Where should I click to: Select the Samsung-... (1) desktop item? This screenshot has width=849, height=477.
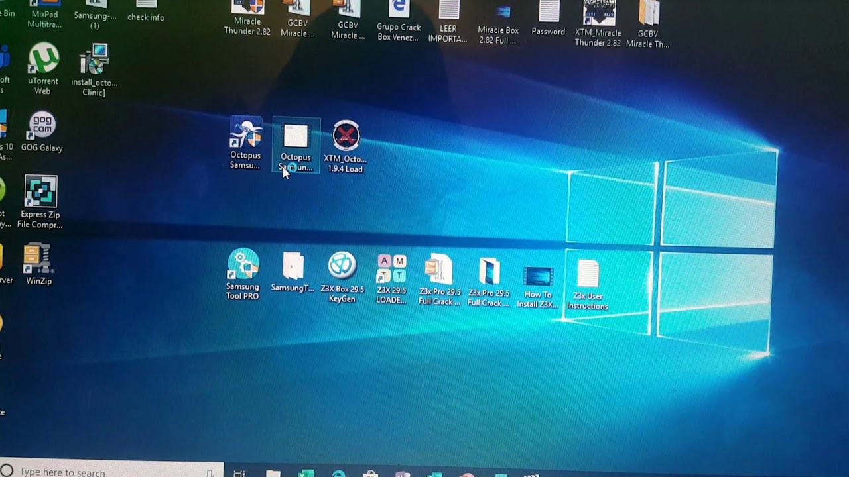(x=95, y=16)
